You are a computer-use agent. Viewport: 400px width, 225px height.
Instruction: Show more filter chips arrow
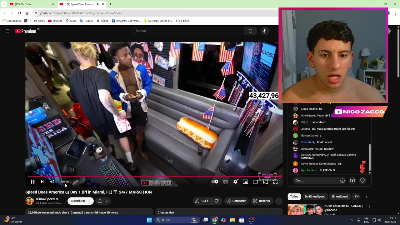pos(366,197)
